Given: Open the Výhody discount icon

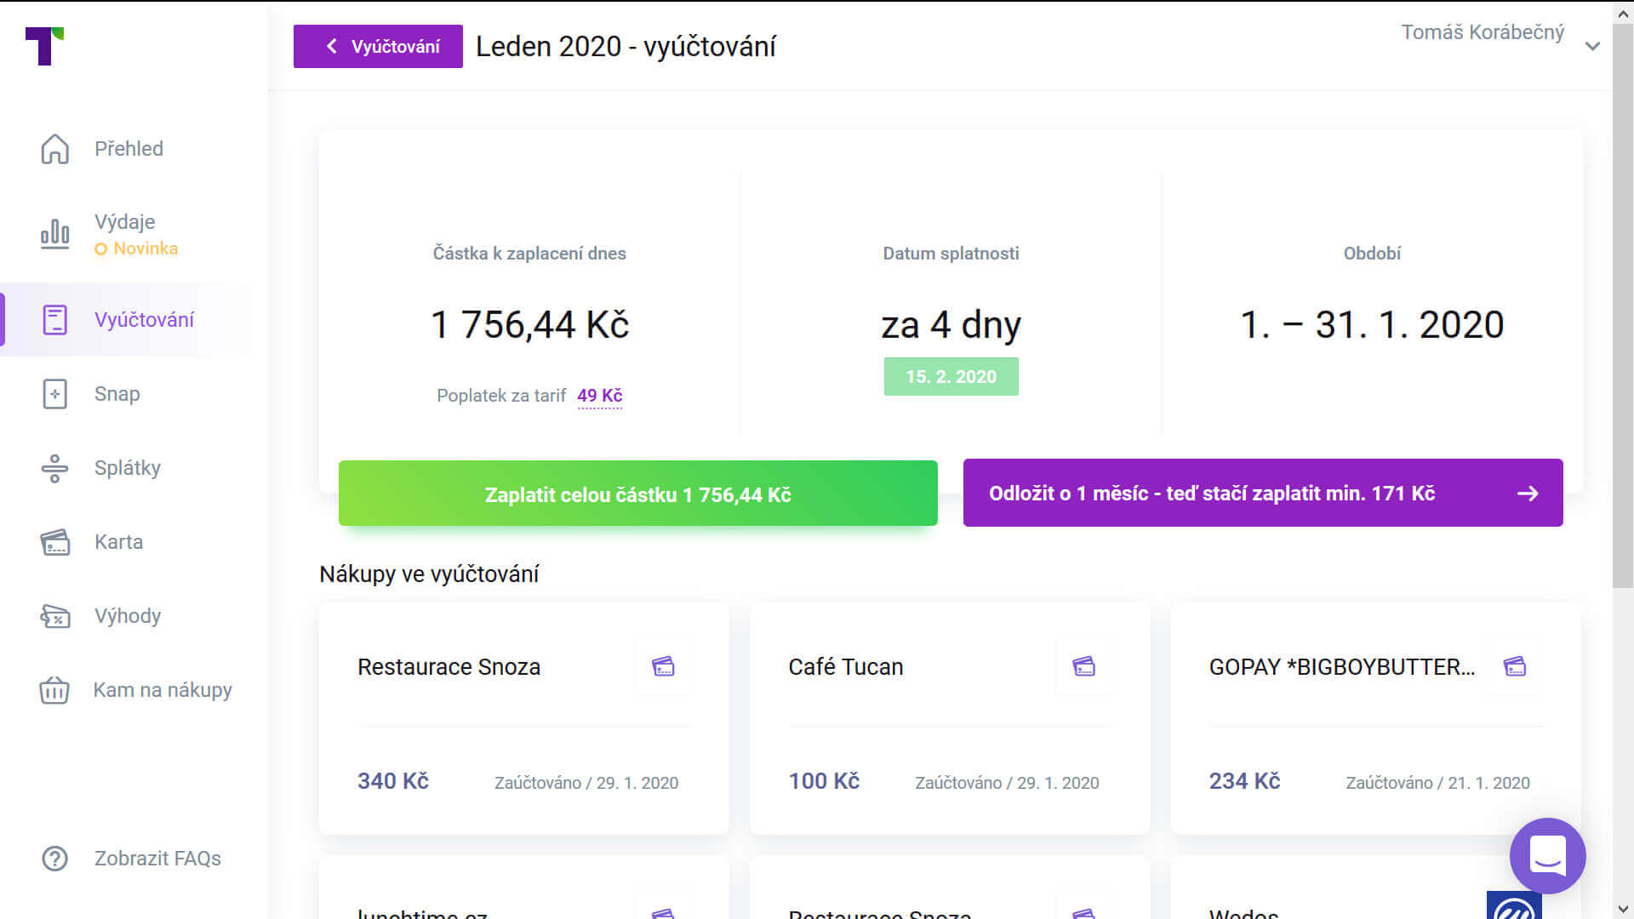Looking at the screenshot, I should (x=54, y=615).
